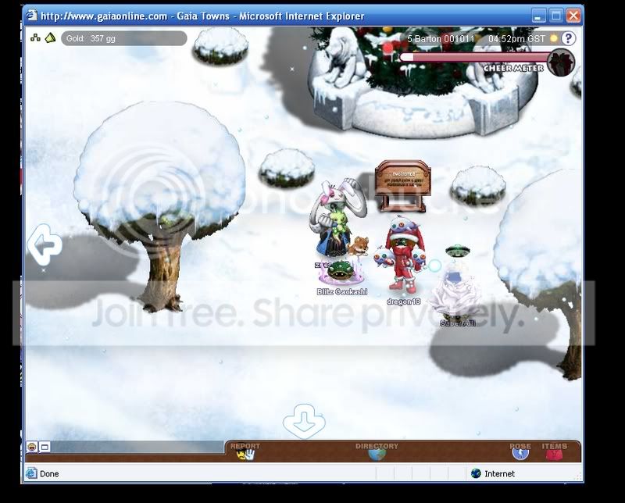Click the Cheer Meter progress bar
The image size is (625, 503).
474,58
